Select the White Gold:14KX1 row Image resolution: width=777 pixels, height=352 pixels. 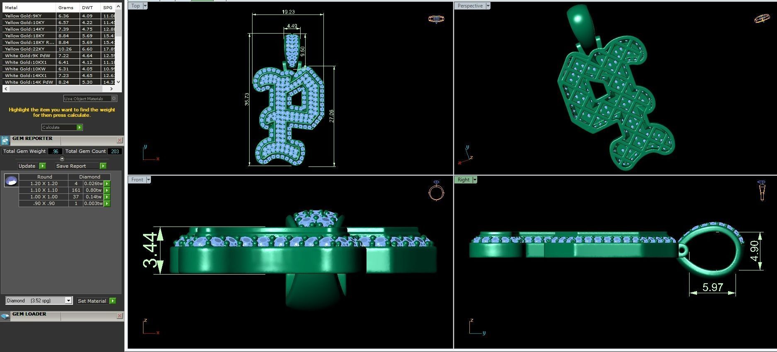tap(59, 75)
